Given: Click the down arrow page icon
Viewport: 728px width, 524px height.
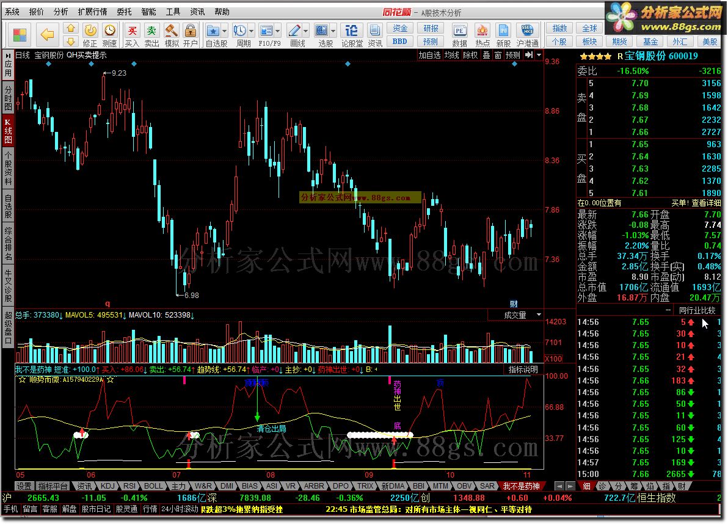Looking at the screenshot, I should click(71, 42).
